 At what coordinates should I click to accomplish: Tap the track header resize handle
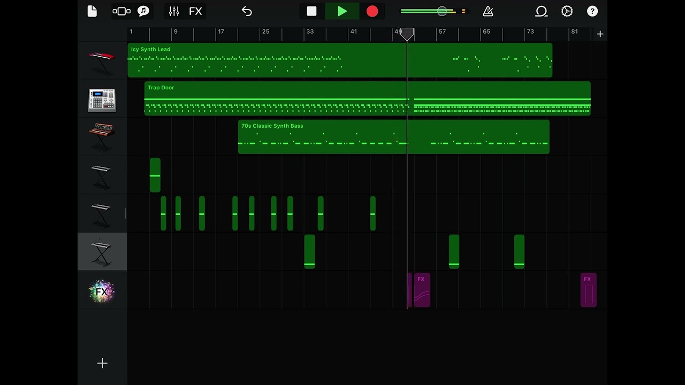(125, 214)
